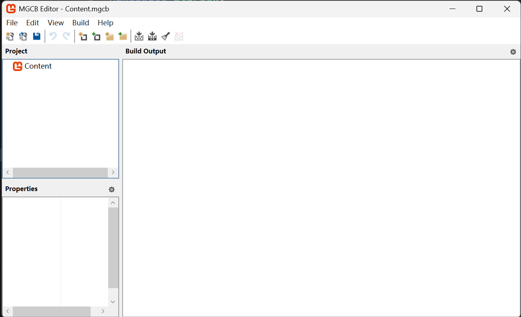The width and height of the screenshot is (521, 317).
Task: Click Properties vertical scrollbar up arrow
Action: tap(113, 203)
